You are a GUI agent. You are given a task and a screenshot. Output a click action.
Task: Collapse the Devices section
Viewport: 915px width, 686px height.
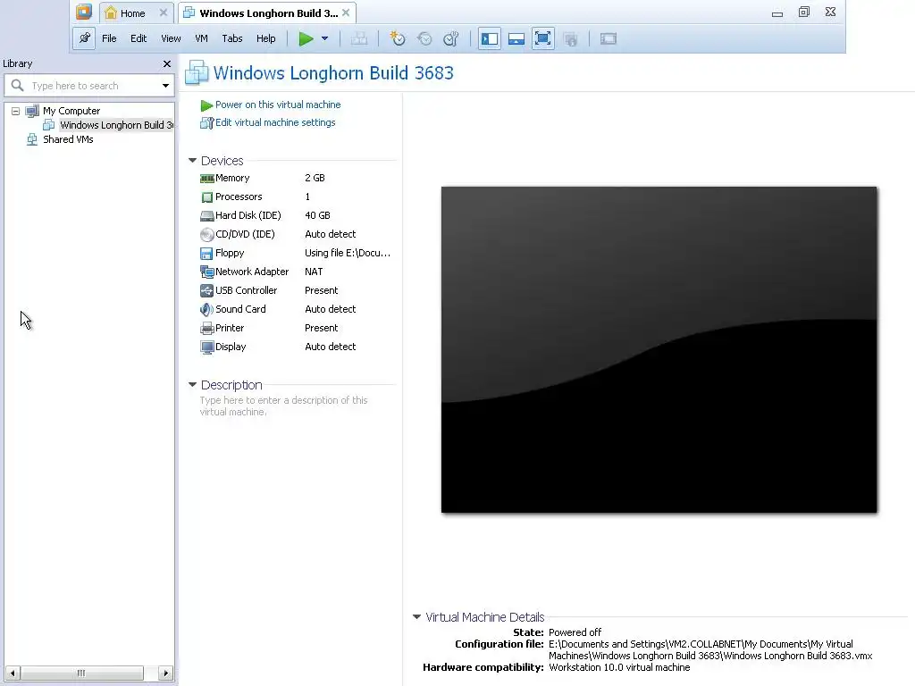193,161
